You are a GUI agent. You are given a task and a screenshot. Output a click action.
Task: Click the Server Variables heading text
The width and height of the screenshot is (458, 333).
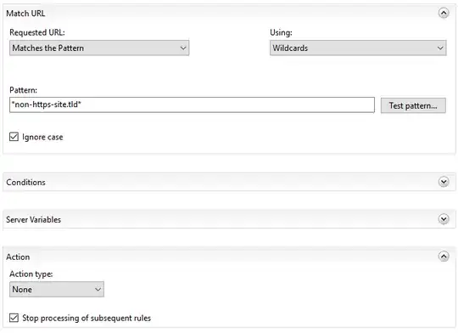tap(34, 219)
